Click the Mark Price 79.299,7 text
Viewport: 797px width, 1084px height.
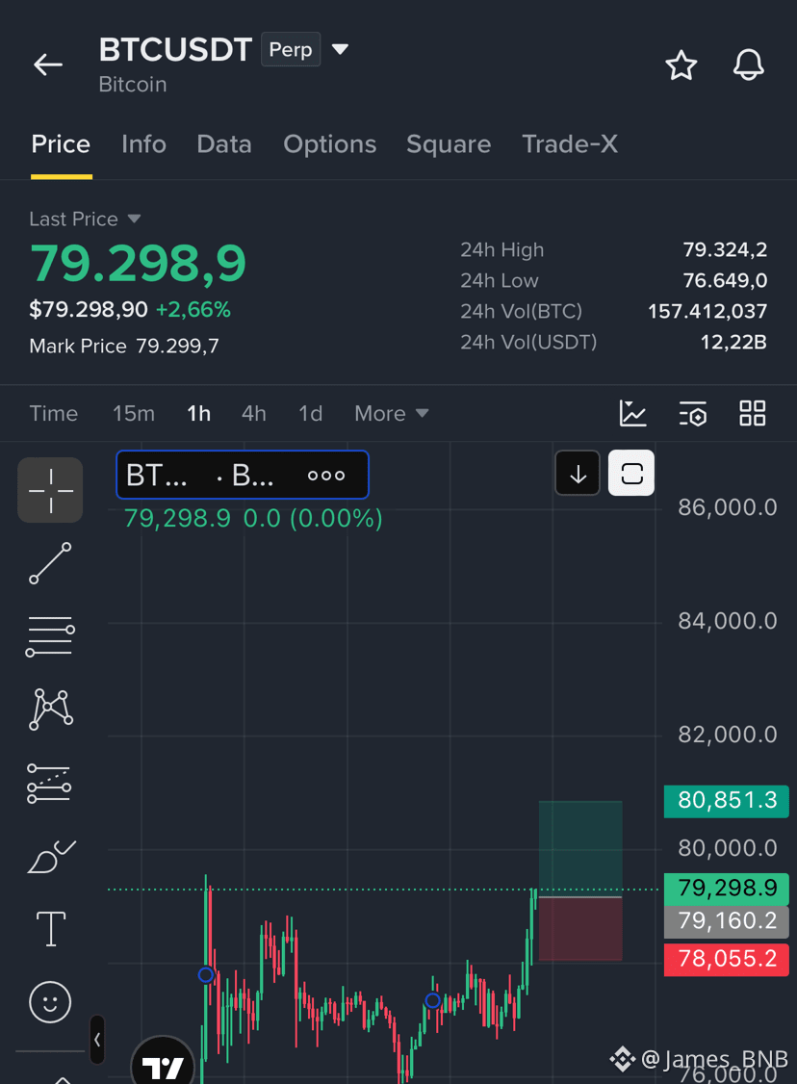(124, 346)
